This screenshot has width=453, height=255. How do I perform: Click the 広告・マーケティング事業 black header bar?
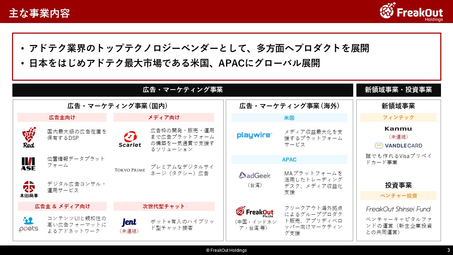click(x=183, y=90)
